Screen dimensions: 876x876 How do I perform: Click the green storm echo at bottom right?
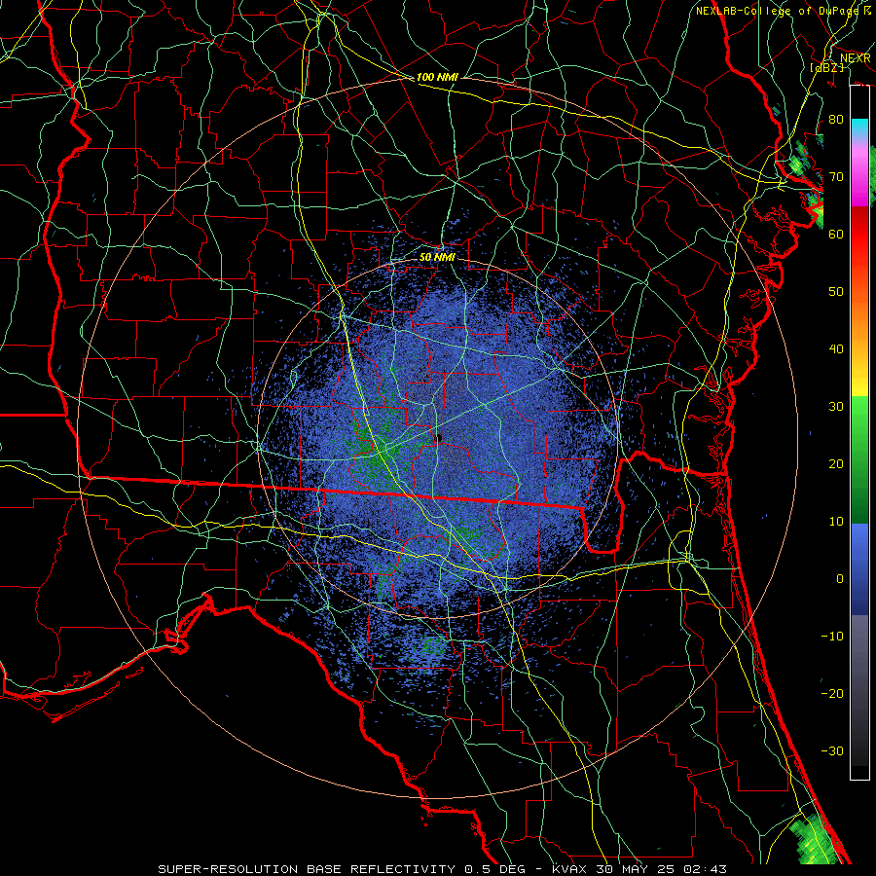[x=814, y=841]
